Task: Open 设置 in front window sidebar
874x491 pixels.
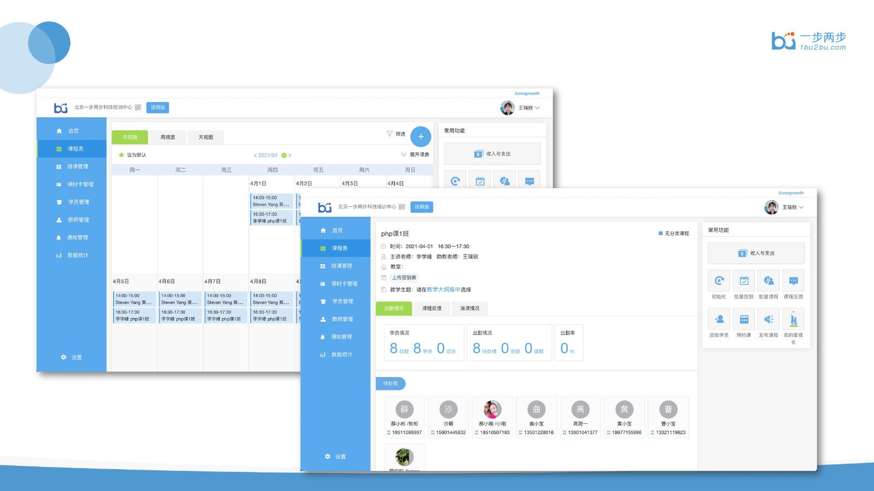Action: point(335,456)
